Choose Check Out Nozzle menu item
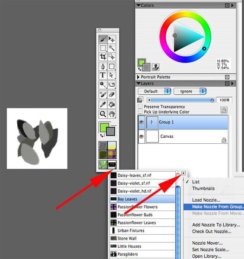244x259 pixels. click(x=212, y=231)
